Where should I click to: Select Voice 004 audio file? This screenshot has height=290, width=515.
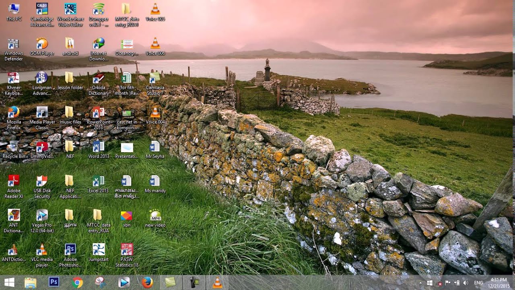tap(155, 116)
